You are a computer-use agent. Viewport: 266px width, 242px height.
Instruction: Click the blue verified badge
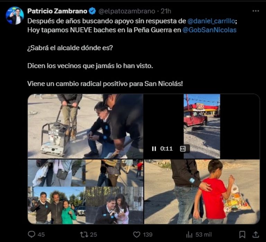pos(92,11)
